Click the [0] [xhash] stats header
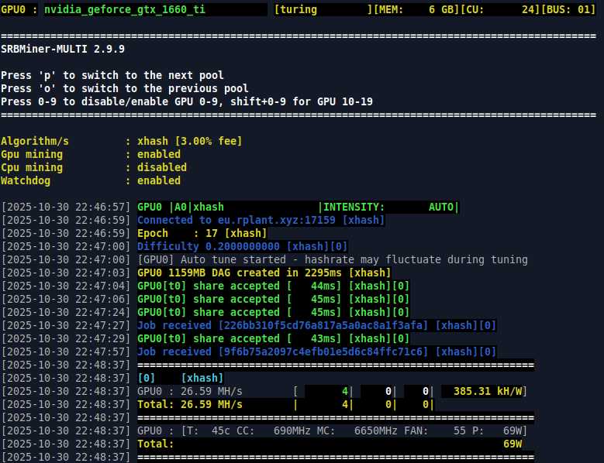The height and width of the screenshot is (463, 604). coord(181,378)
